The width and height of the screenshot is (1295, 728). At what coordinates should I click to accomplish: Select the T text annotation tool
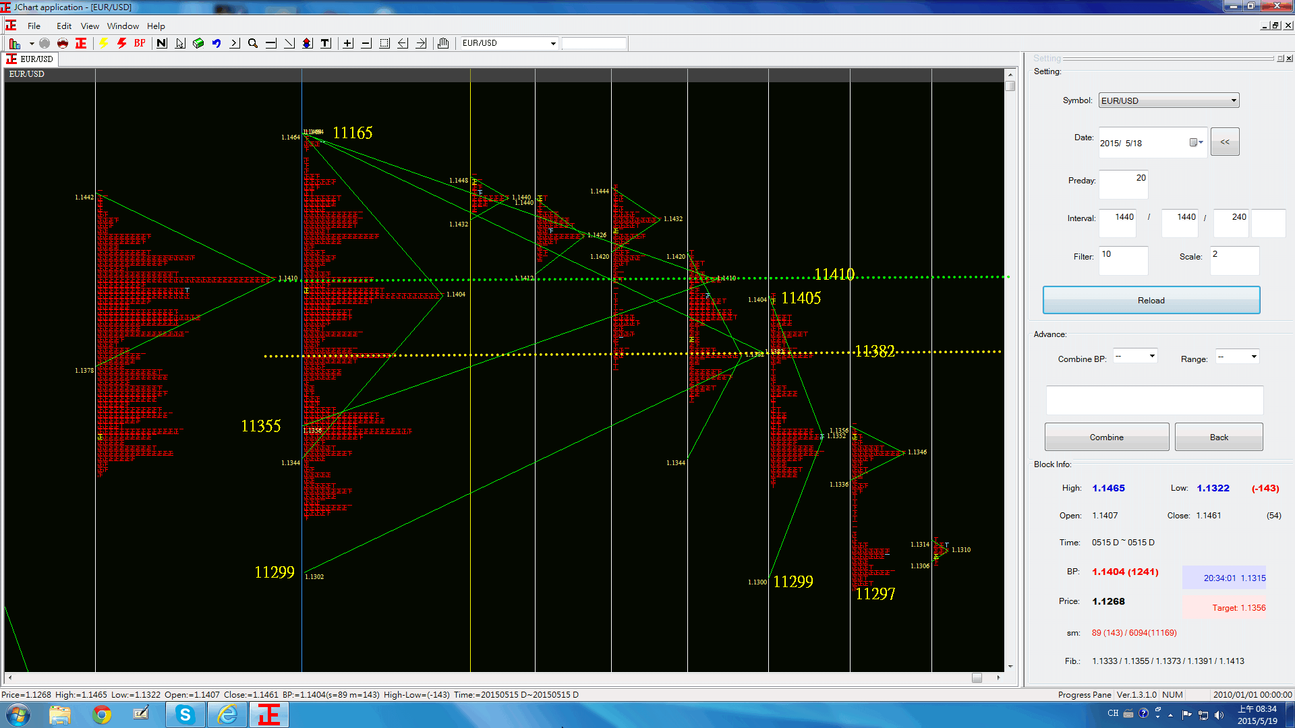[326, 44]
